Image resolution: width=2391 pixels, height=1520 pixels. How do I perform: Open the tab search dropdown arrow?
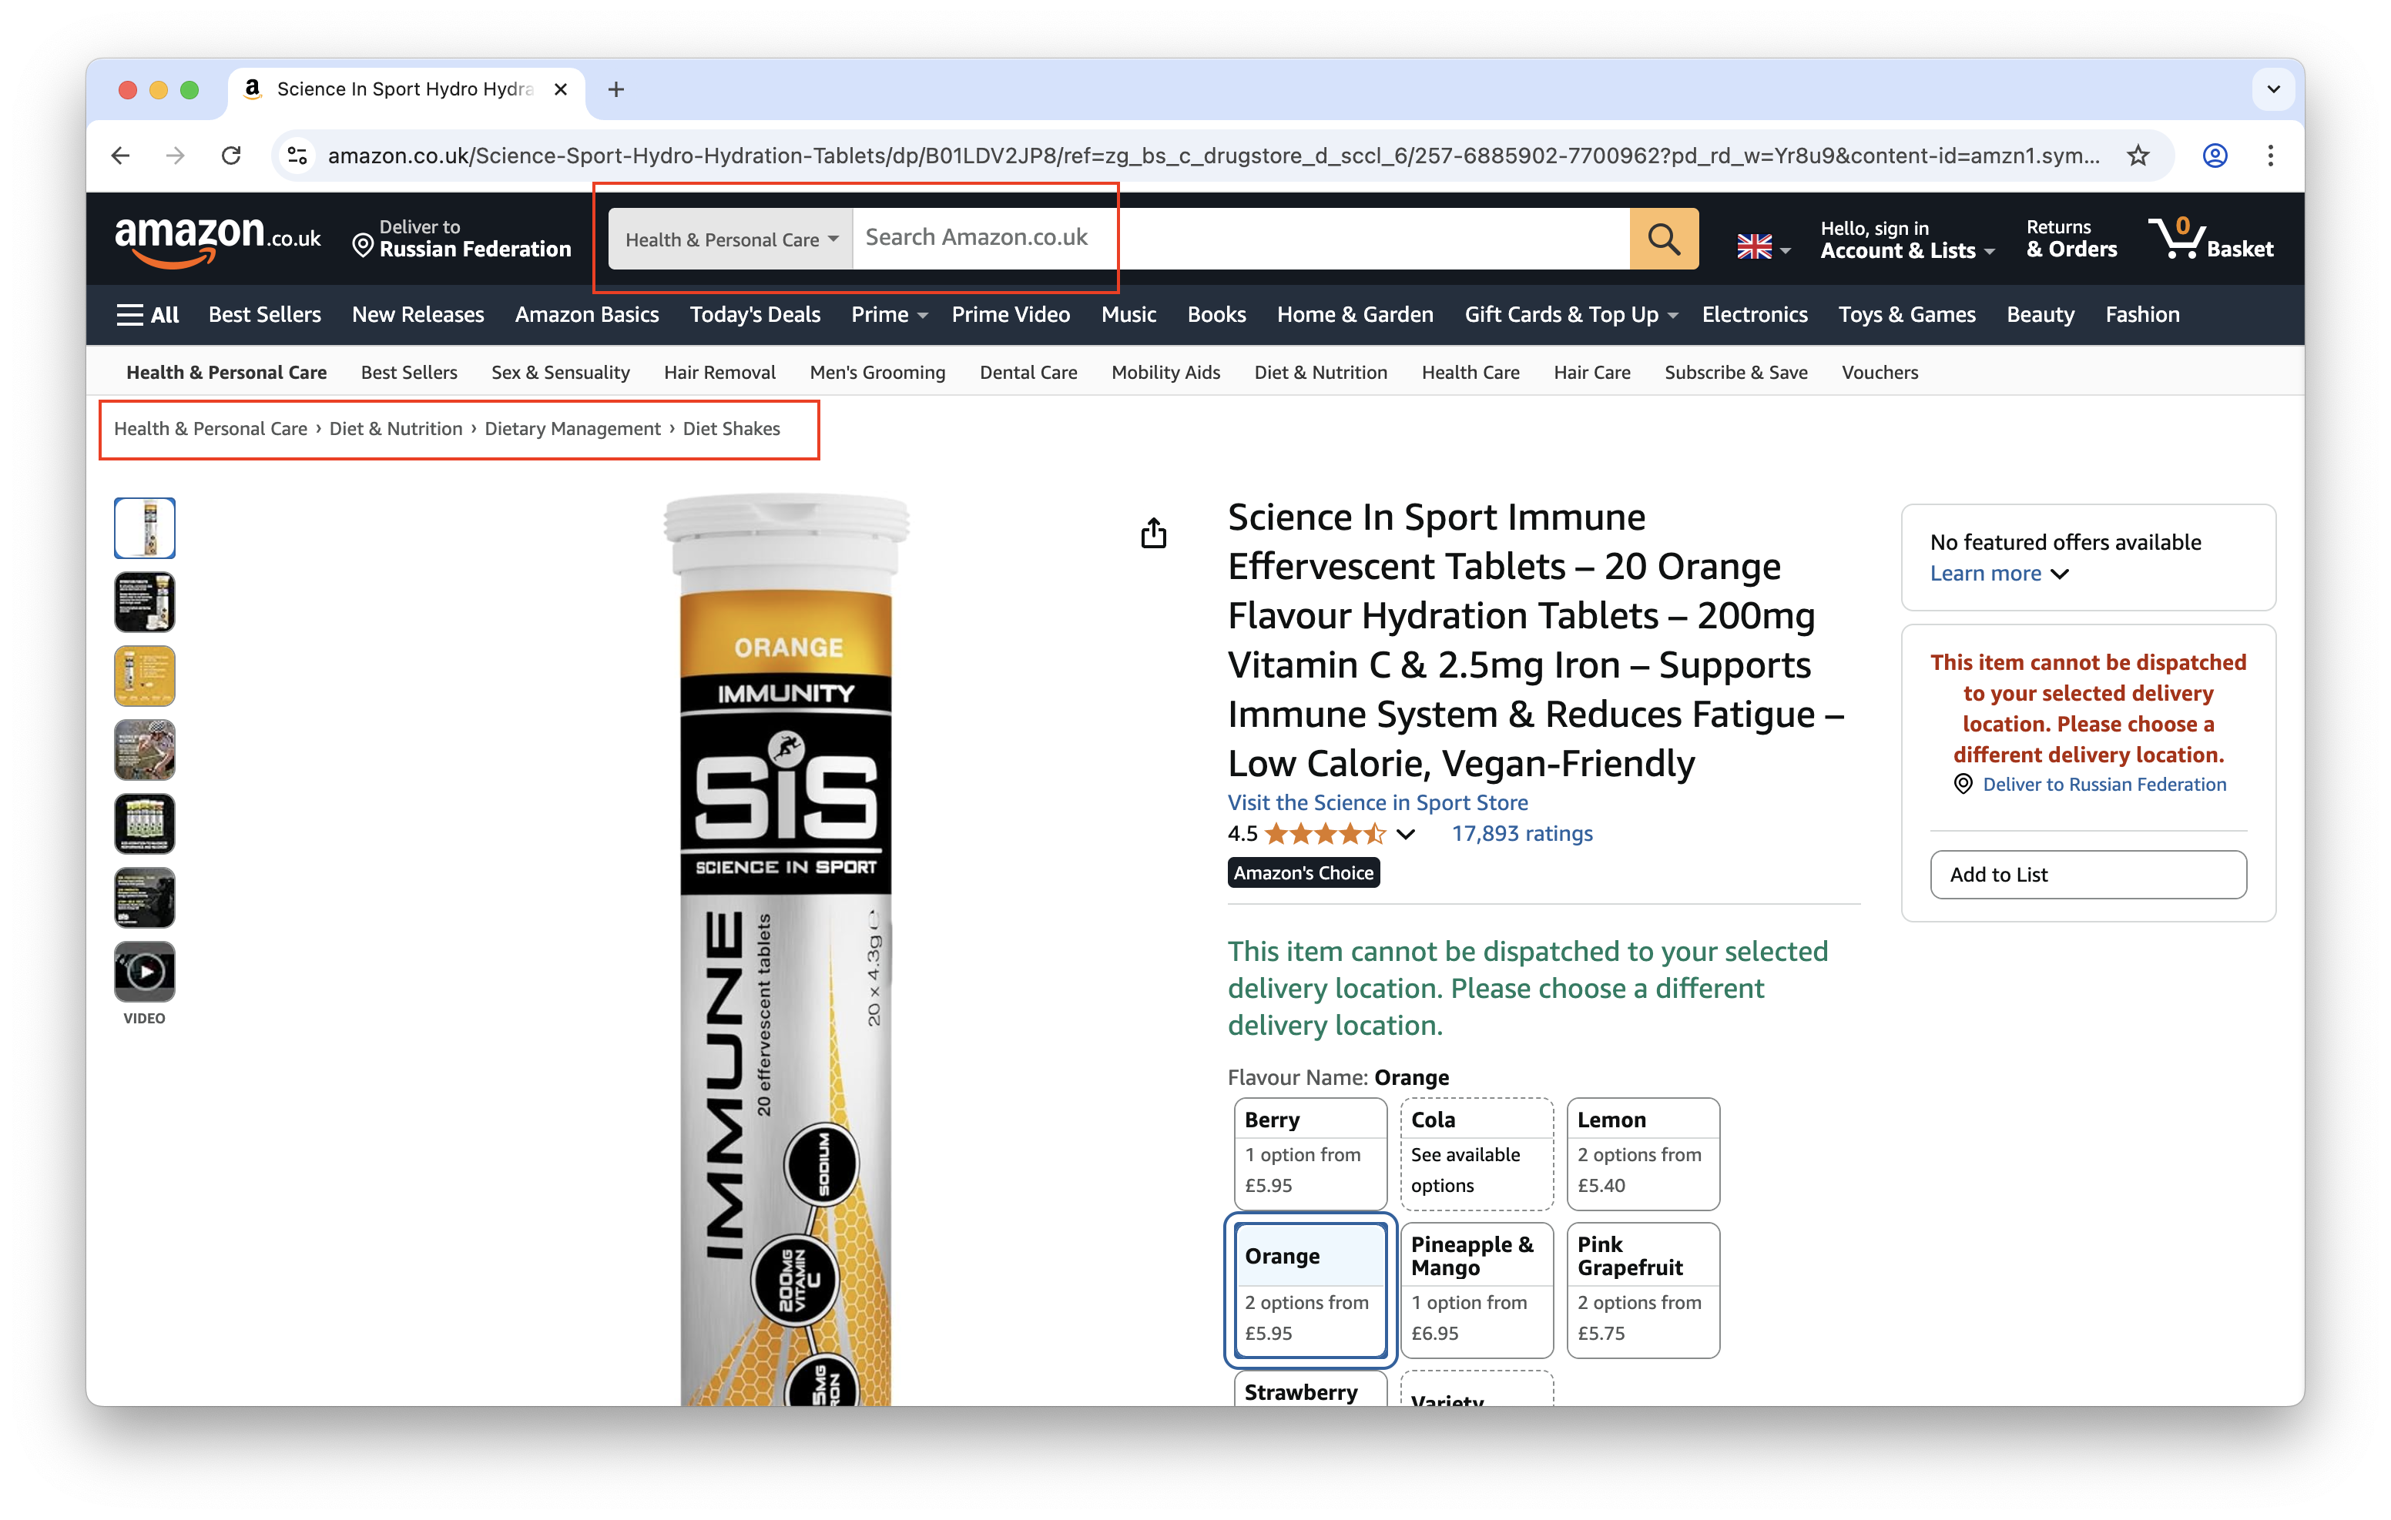point(2273,89)
